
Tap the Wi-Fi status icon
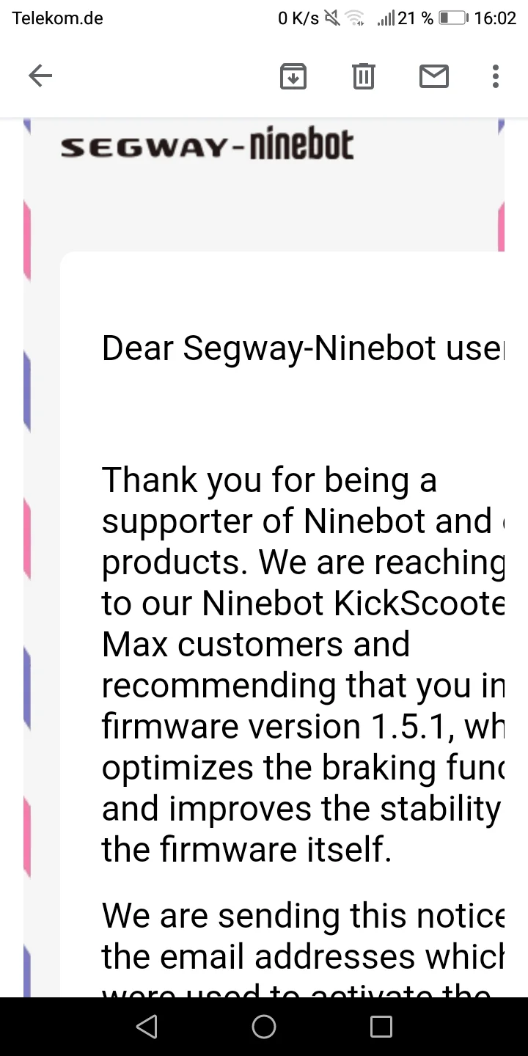[x=356, y=18]
